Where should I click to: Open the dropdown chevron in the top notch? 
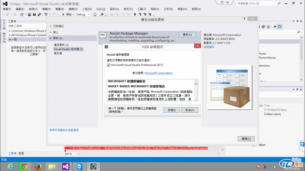click(x=227, y=2)
